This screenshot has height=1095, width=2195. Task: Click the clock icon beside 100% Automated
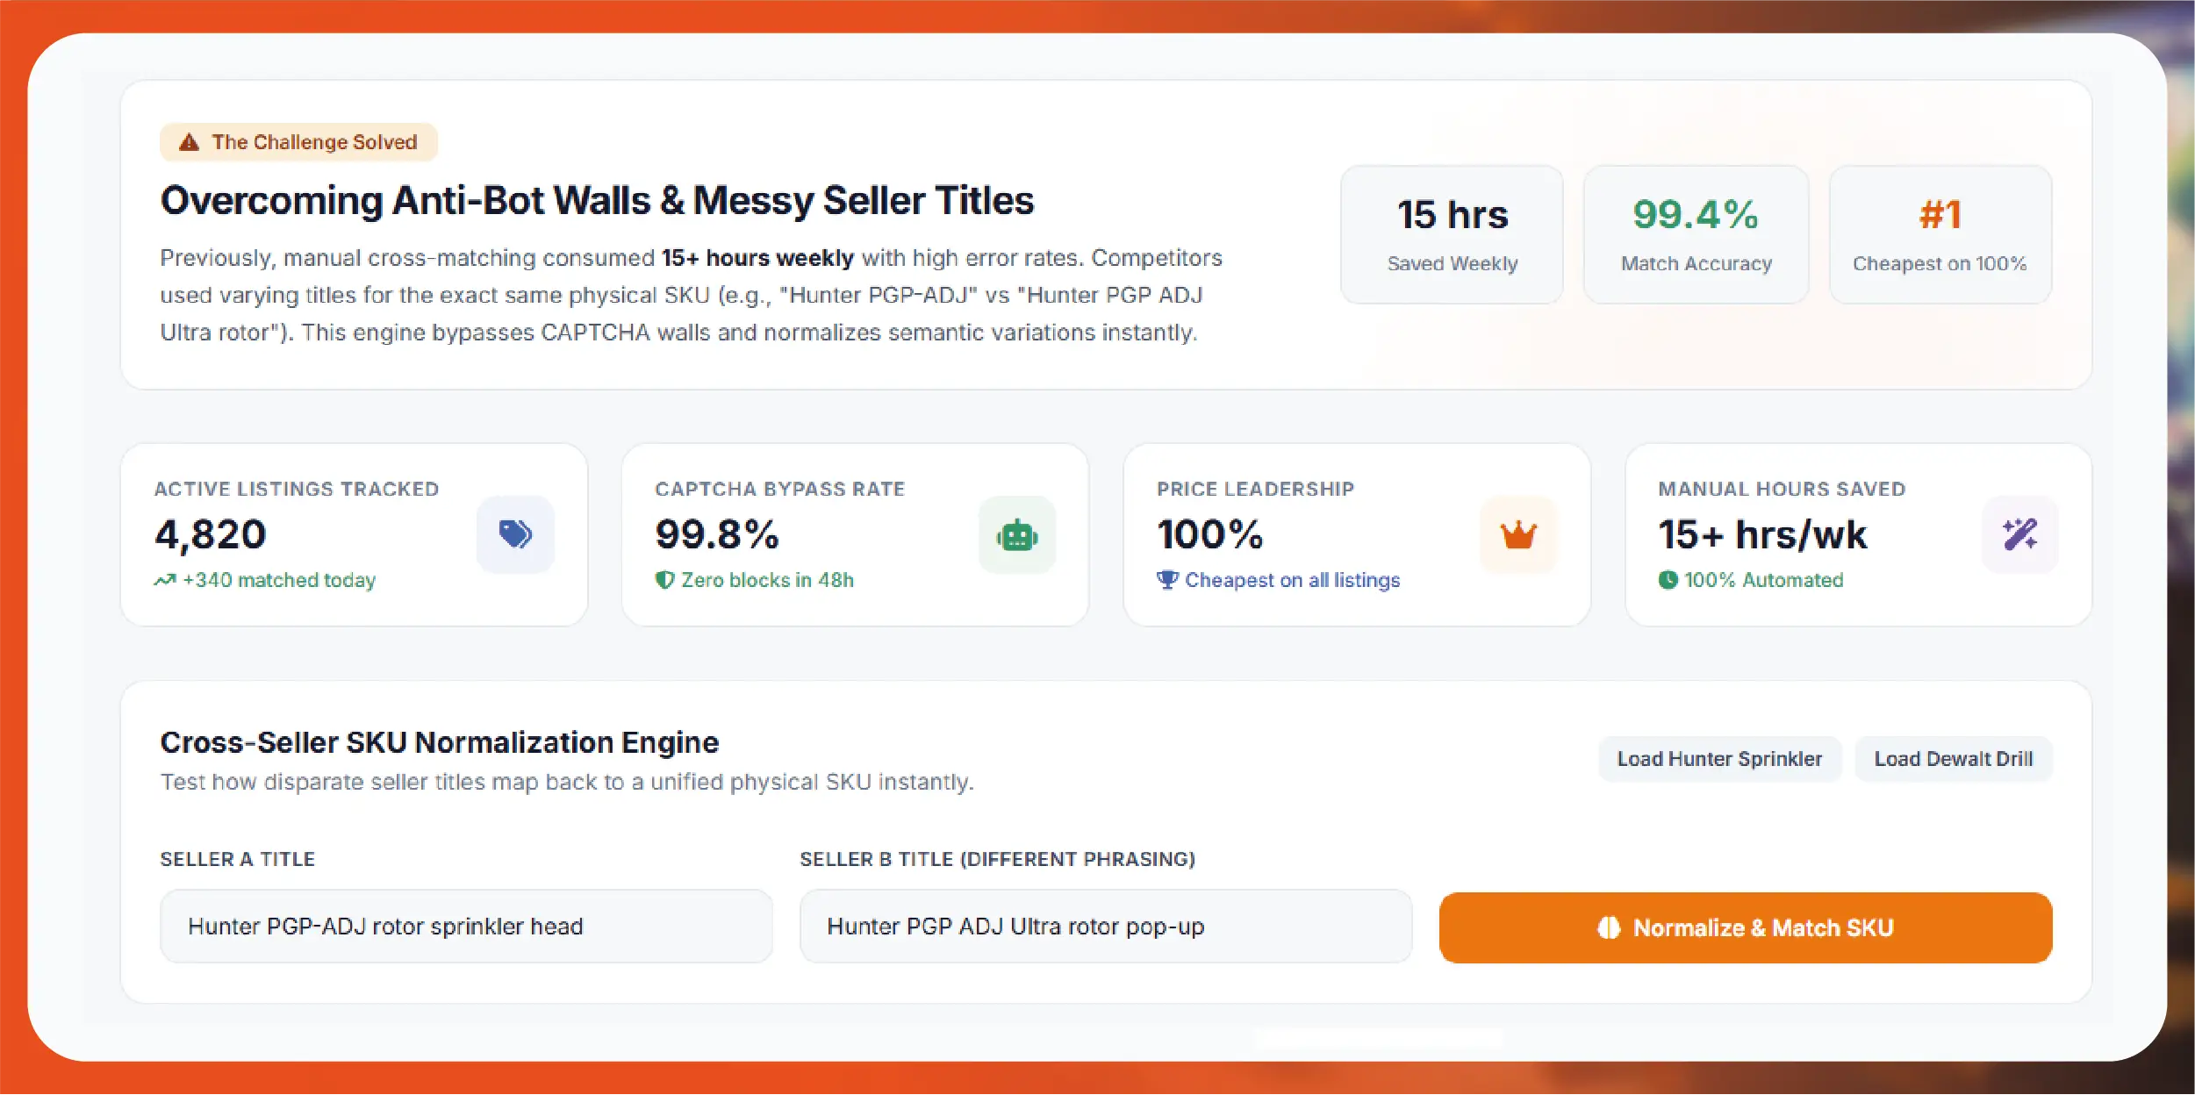[1668, 580]
